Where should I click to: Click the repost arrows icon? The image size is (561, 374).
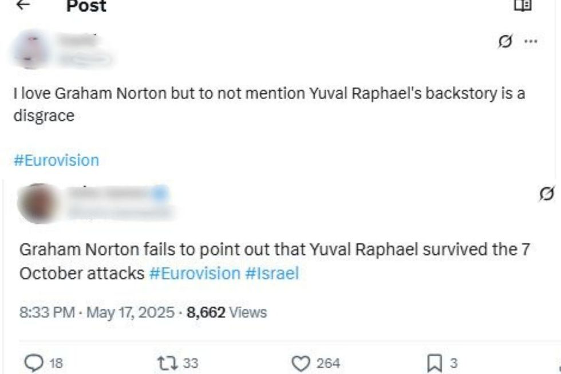(x=167, y=361)
